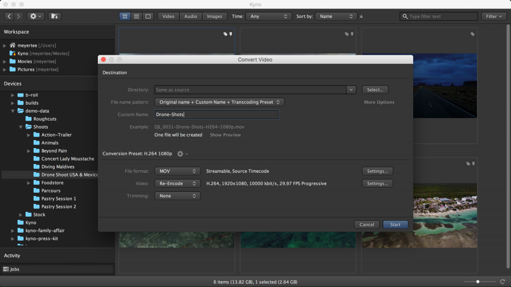Viewport: 511px width, 287px height.
Task: Open the File format MOV dropdown
Action: click(x=177, y=171)
